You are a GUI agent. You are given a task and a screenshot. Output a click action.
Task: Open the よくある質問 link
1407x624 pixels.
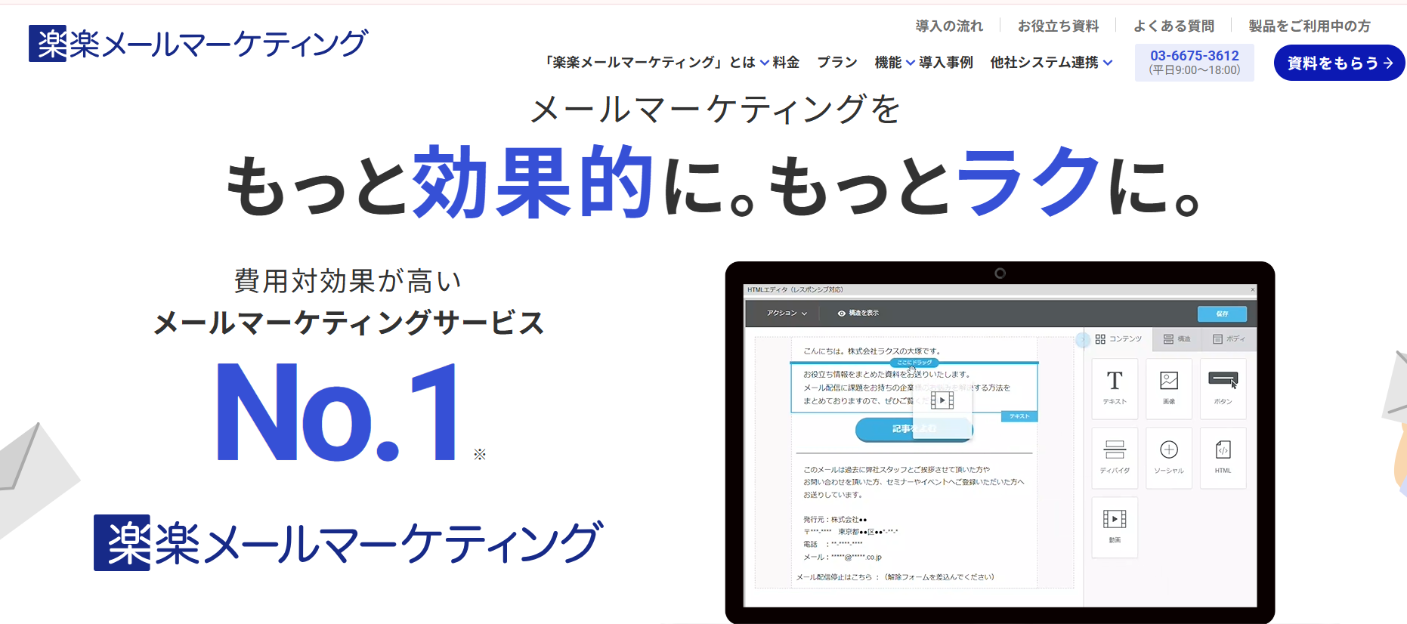(x=1174, y=26)
